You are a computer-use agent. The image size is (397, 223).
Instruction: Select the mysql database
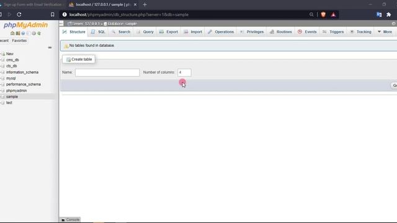pyautogui.click(x=11, y=79)
